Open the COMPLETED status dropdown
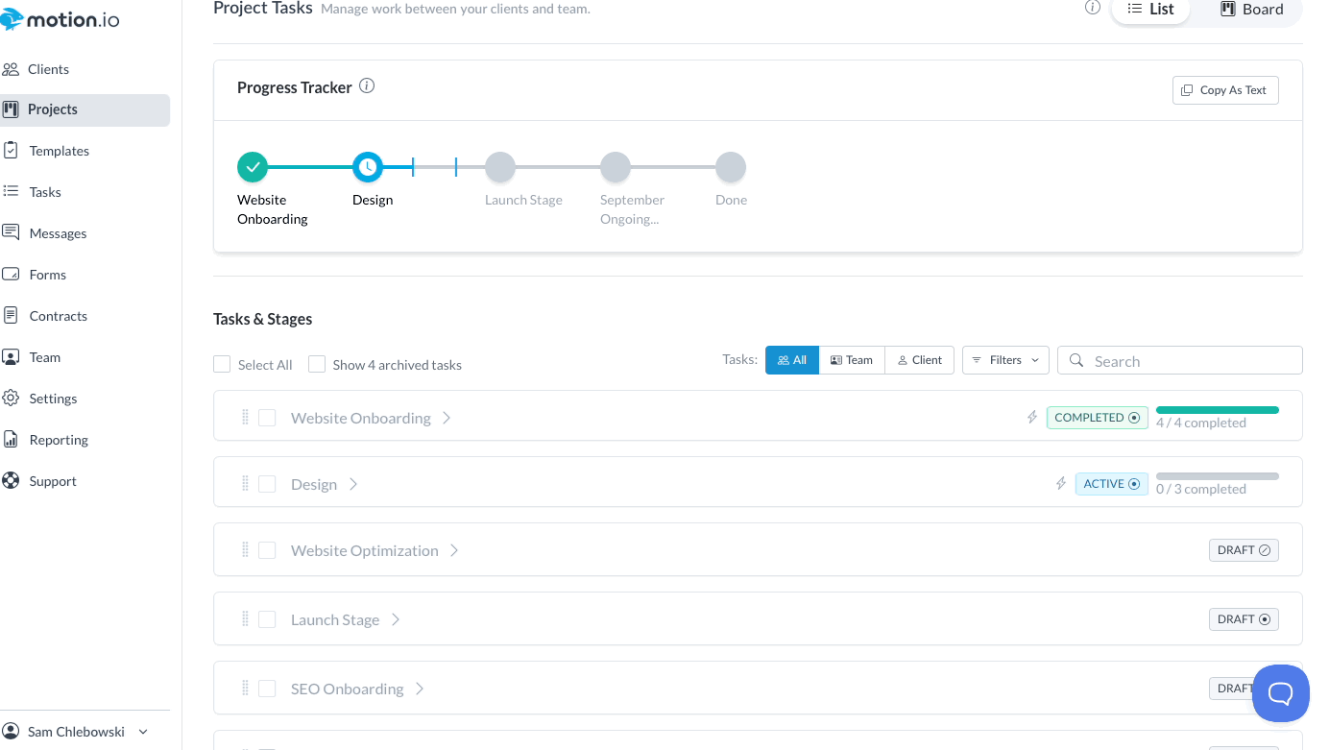 coord(1098,418)
